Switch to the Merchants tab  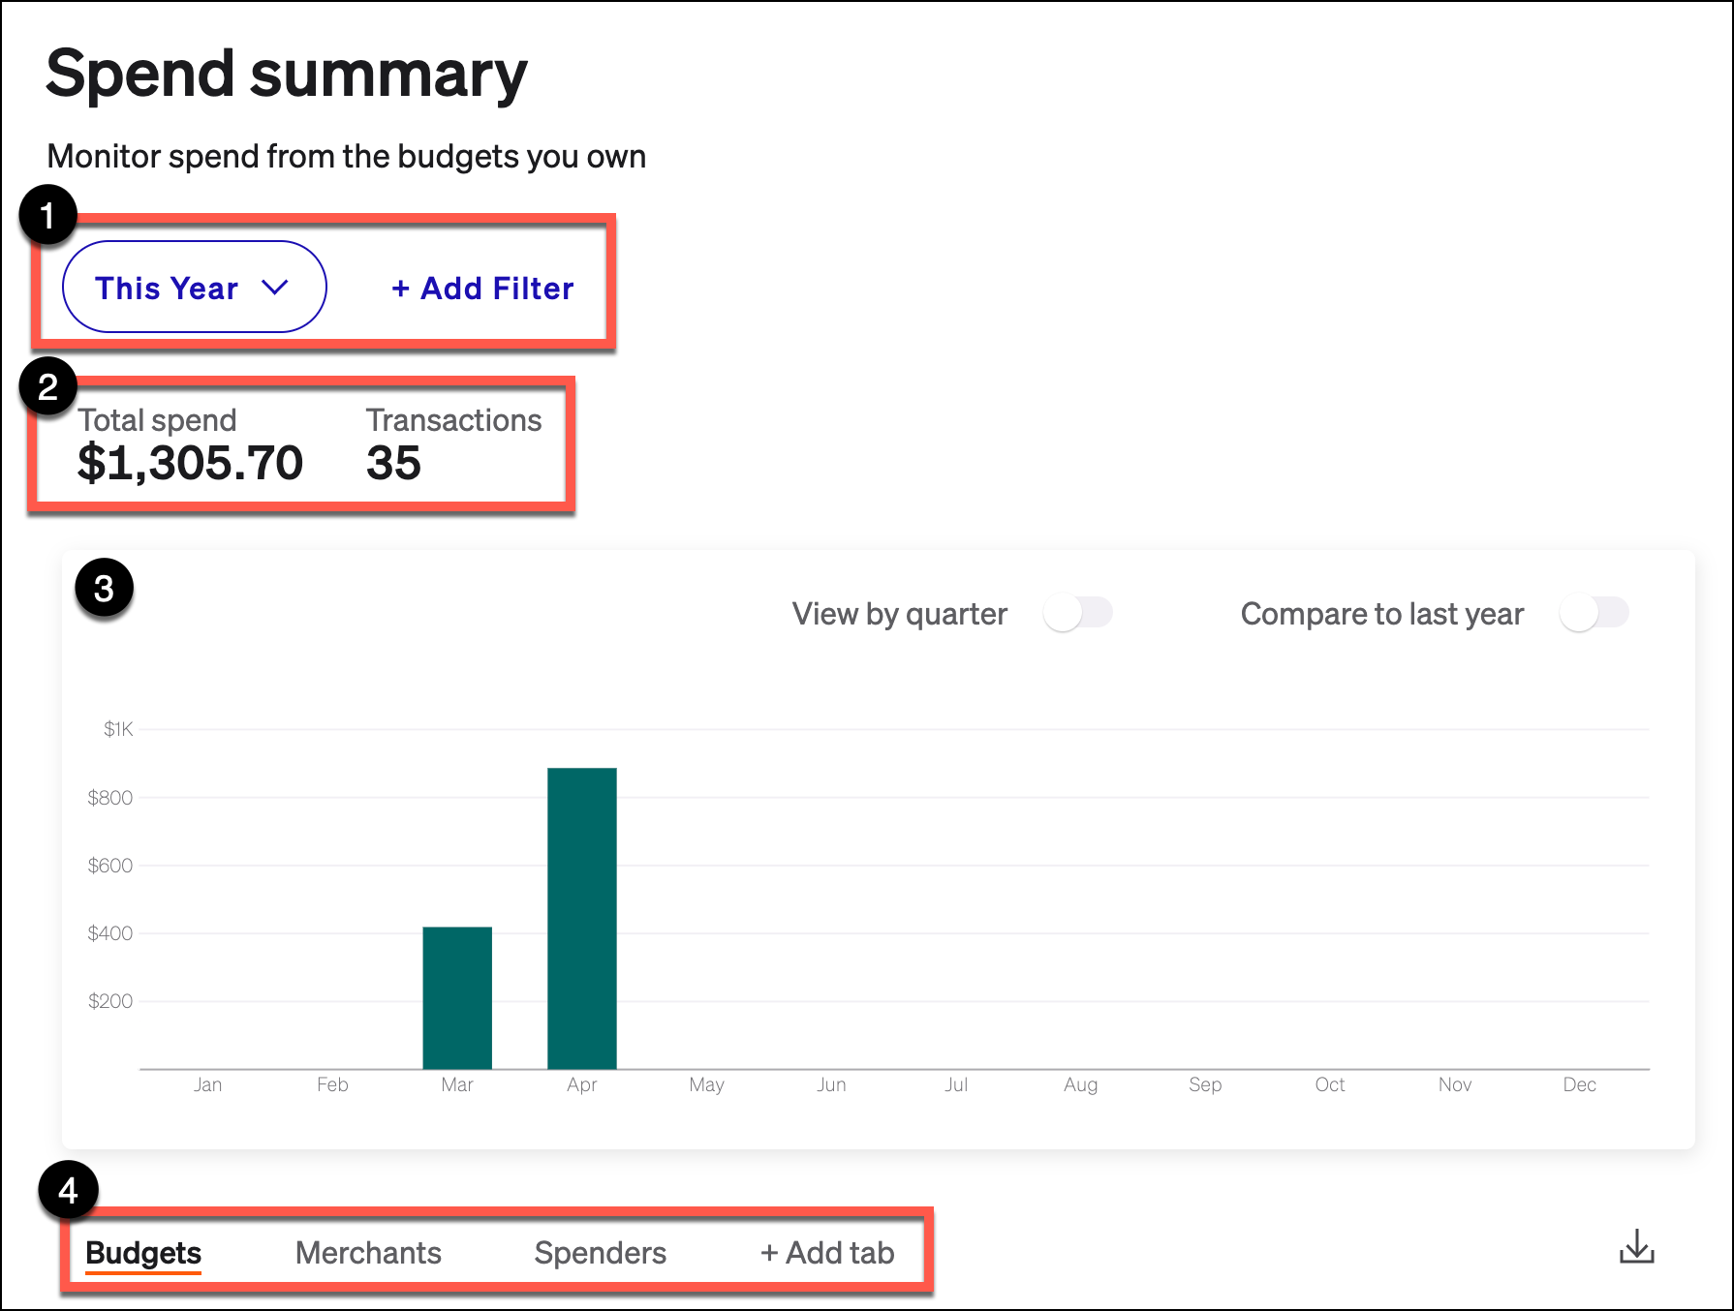click(x=368, y=1252)
